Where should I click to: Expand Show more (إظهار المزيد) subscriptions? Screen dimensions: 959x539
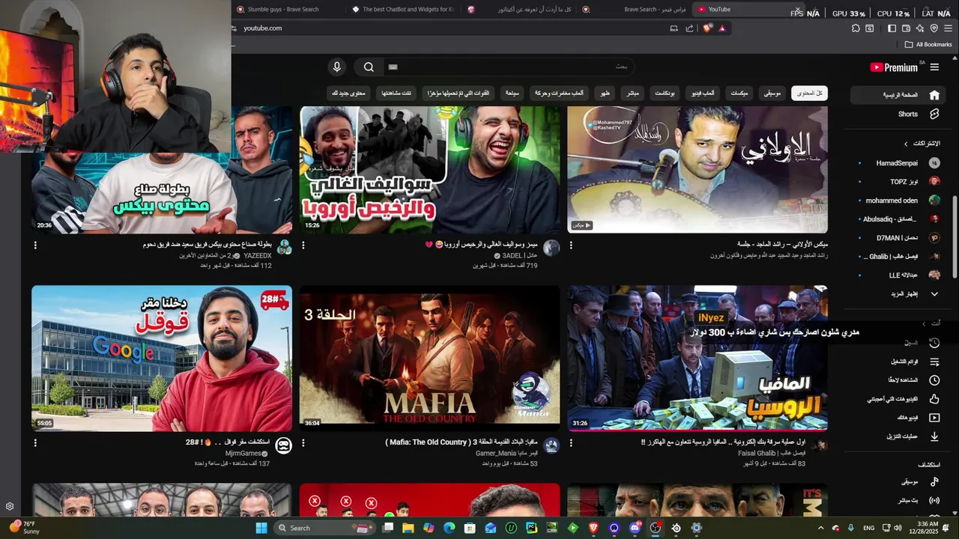[x=899, y=294]
